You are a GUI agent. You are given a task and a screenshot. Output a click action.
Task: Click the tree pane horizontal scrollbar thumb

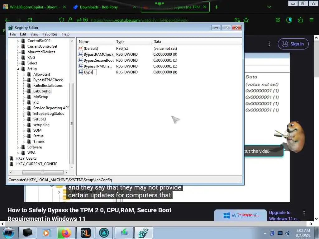(43, 172)
